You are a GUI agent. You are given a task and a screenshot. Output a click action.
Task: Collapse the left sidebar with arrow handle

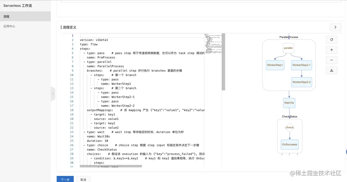pos(53,94)
